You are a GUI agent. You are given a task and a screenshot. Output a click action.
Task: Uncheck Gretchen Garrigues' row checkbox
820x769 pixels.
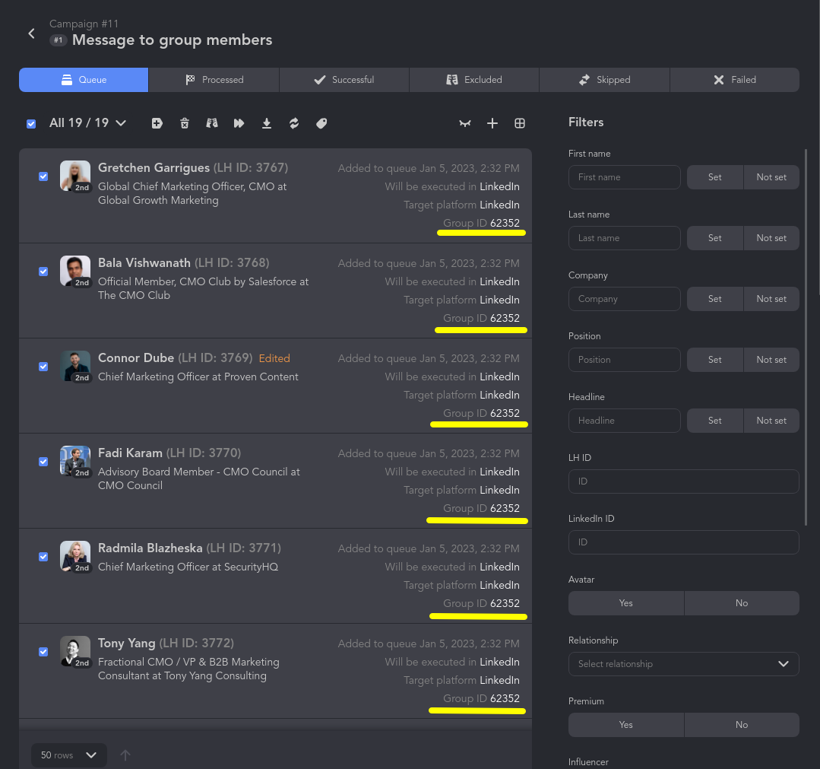43,176
